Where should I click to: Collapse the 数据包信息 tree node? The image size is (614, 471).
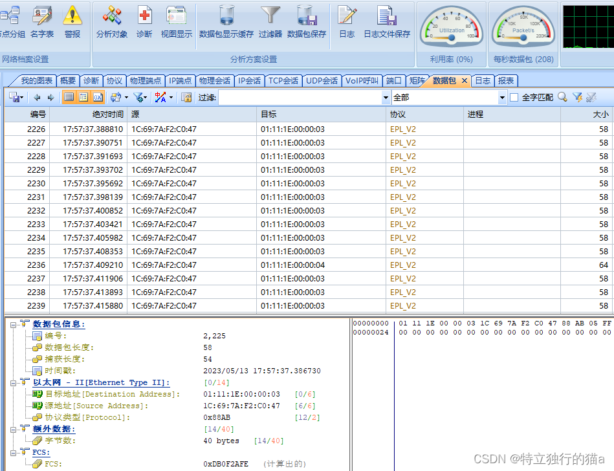[x=13, y=325]
